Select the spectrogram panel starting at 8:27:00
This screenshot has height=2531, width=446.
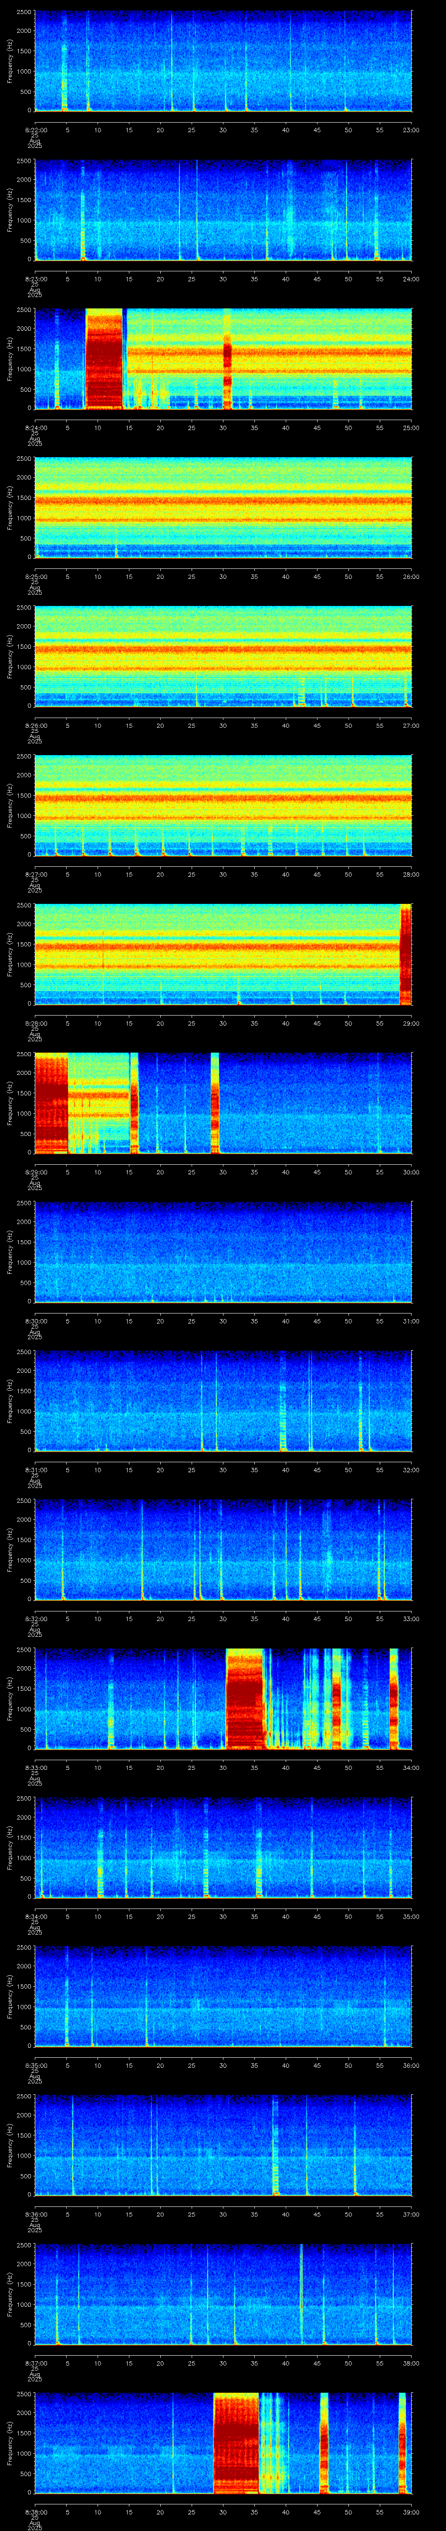(223, 806)
